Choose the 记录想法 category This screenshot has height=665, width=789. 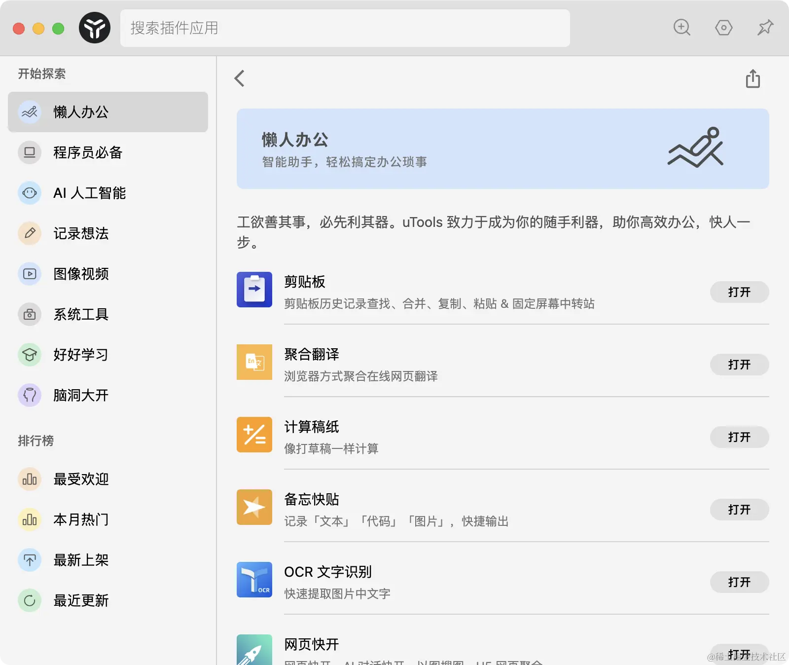[108, 233]
